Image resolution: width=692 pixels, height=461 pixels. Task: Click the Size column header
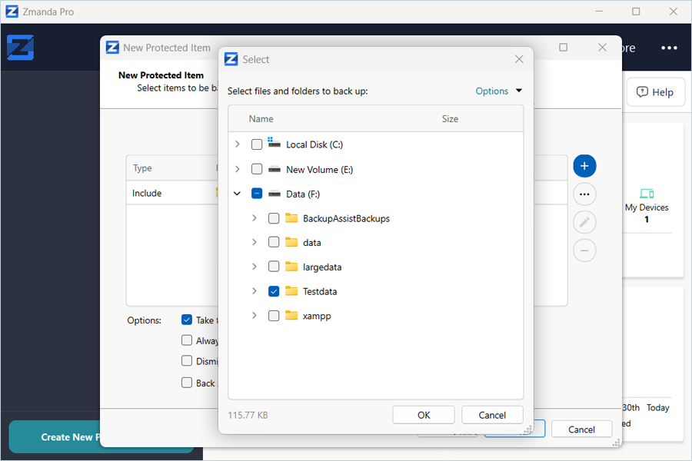click(450, 119)
